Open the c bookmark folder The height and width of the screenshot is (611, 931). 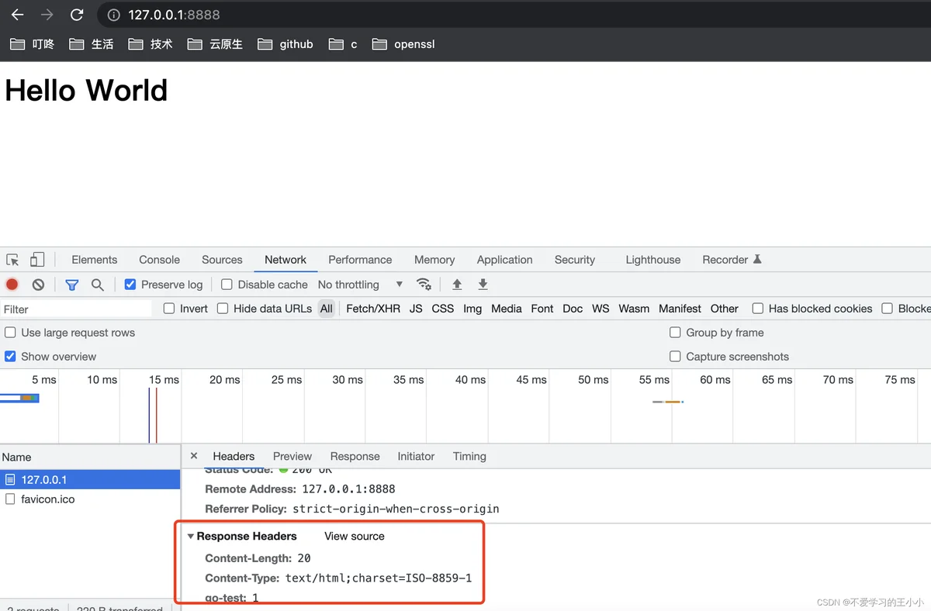pos(343,44)
